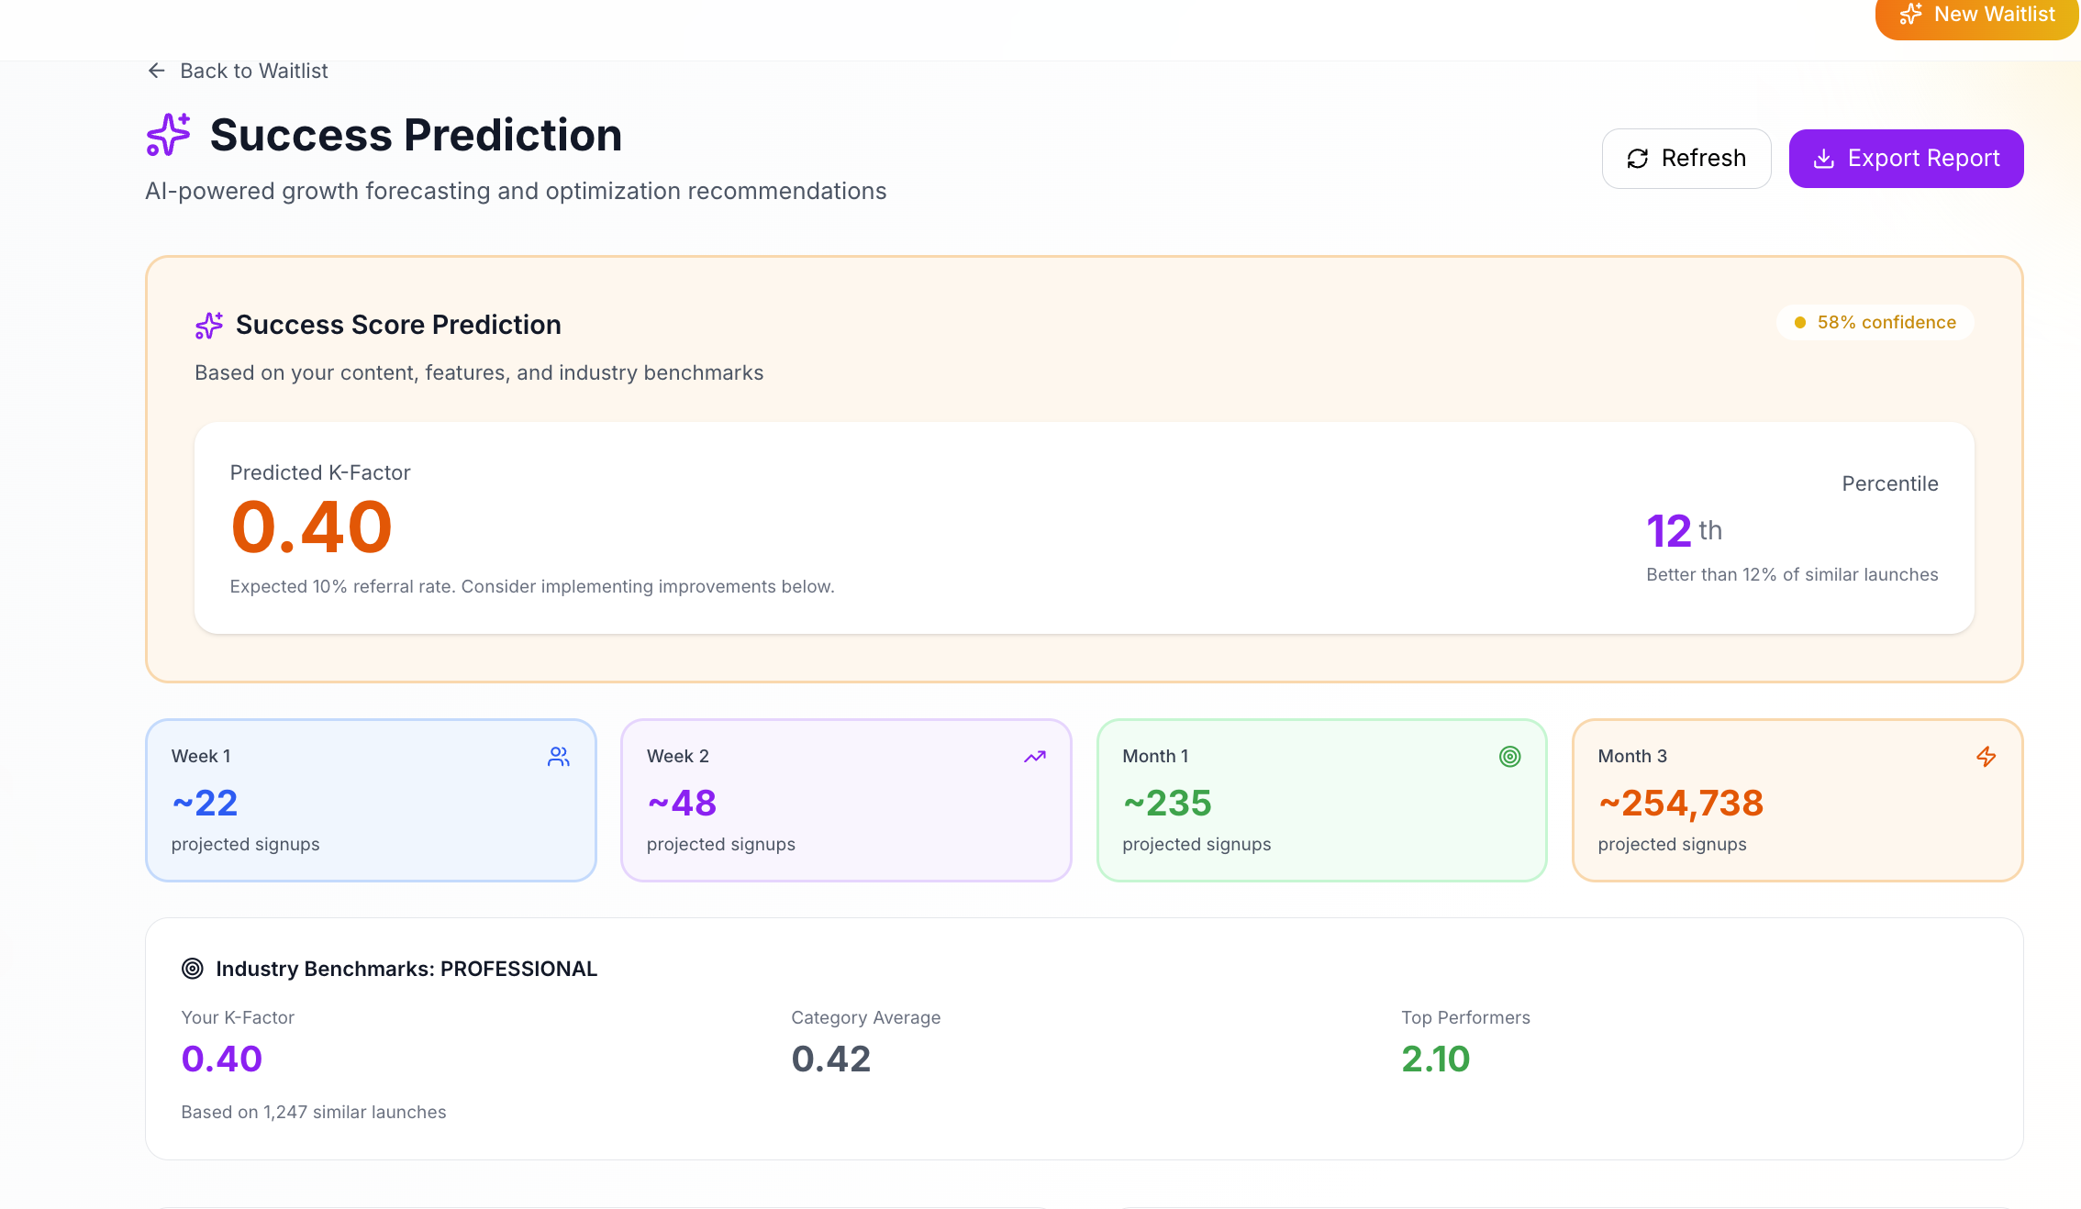Open New Waitlist via the orange button
Image resolution: width=2081 pixels, height=1209 pixels.
coord(1976,16)
